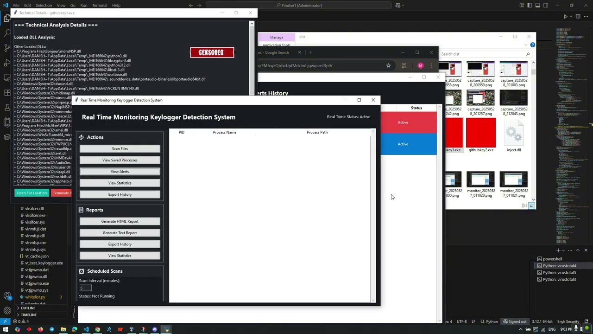593x334 pixels.
Task: Open the VS Code Explorer view
Action: 7,19
